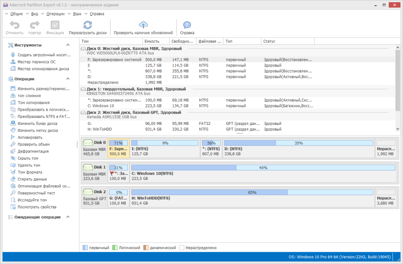Image resolution: width=403 pixels, height=264 pixels.
Task: Click the Логический legend color swatch
Action: 115,248
